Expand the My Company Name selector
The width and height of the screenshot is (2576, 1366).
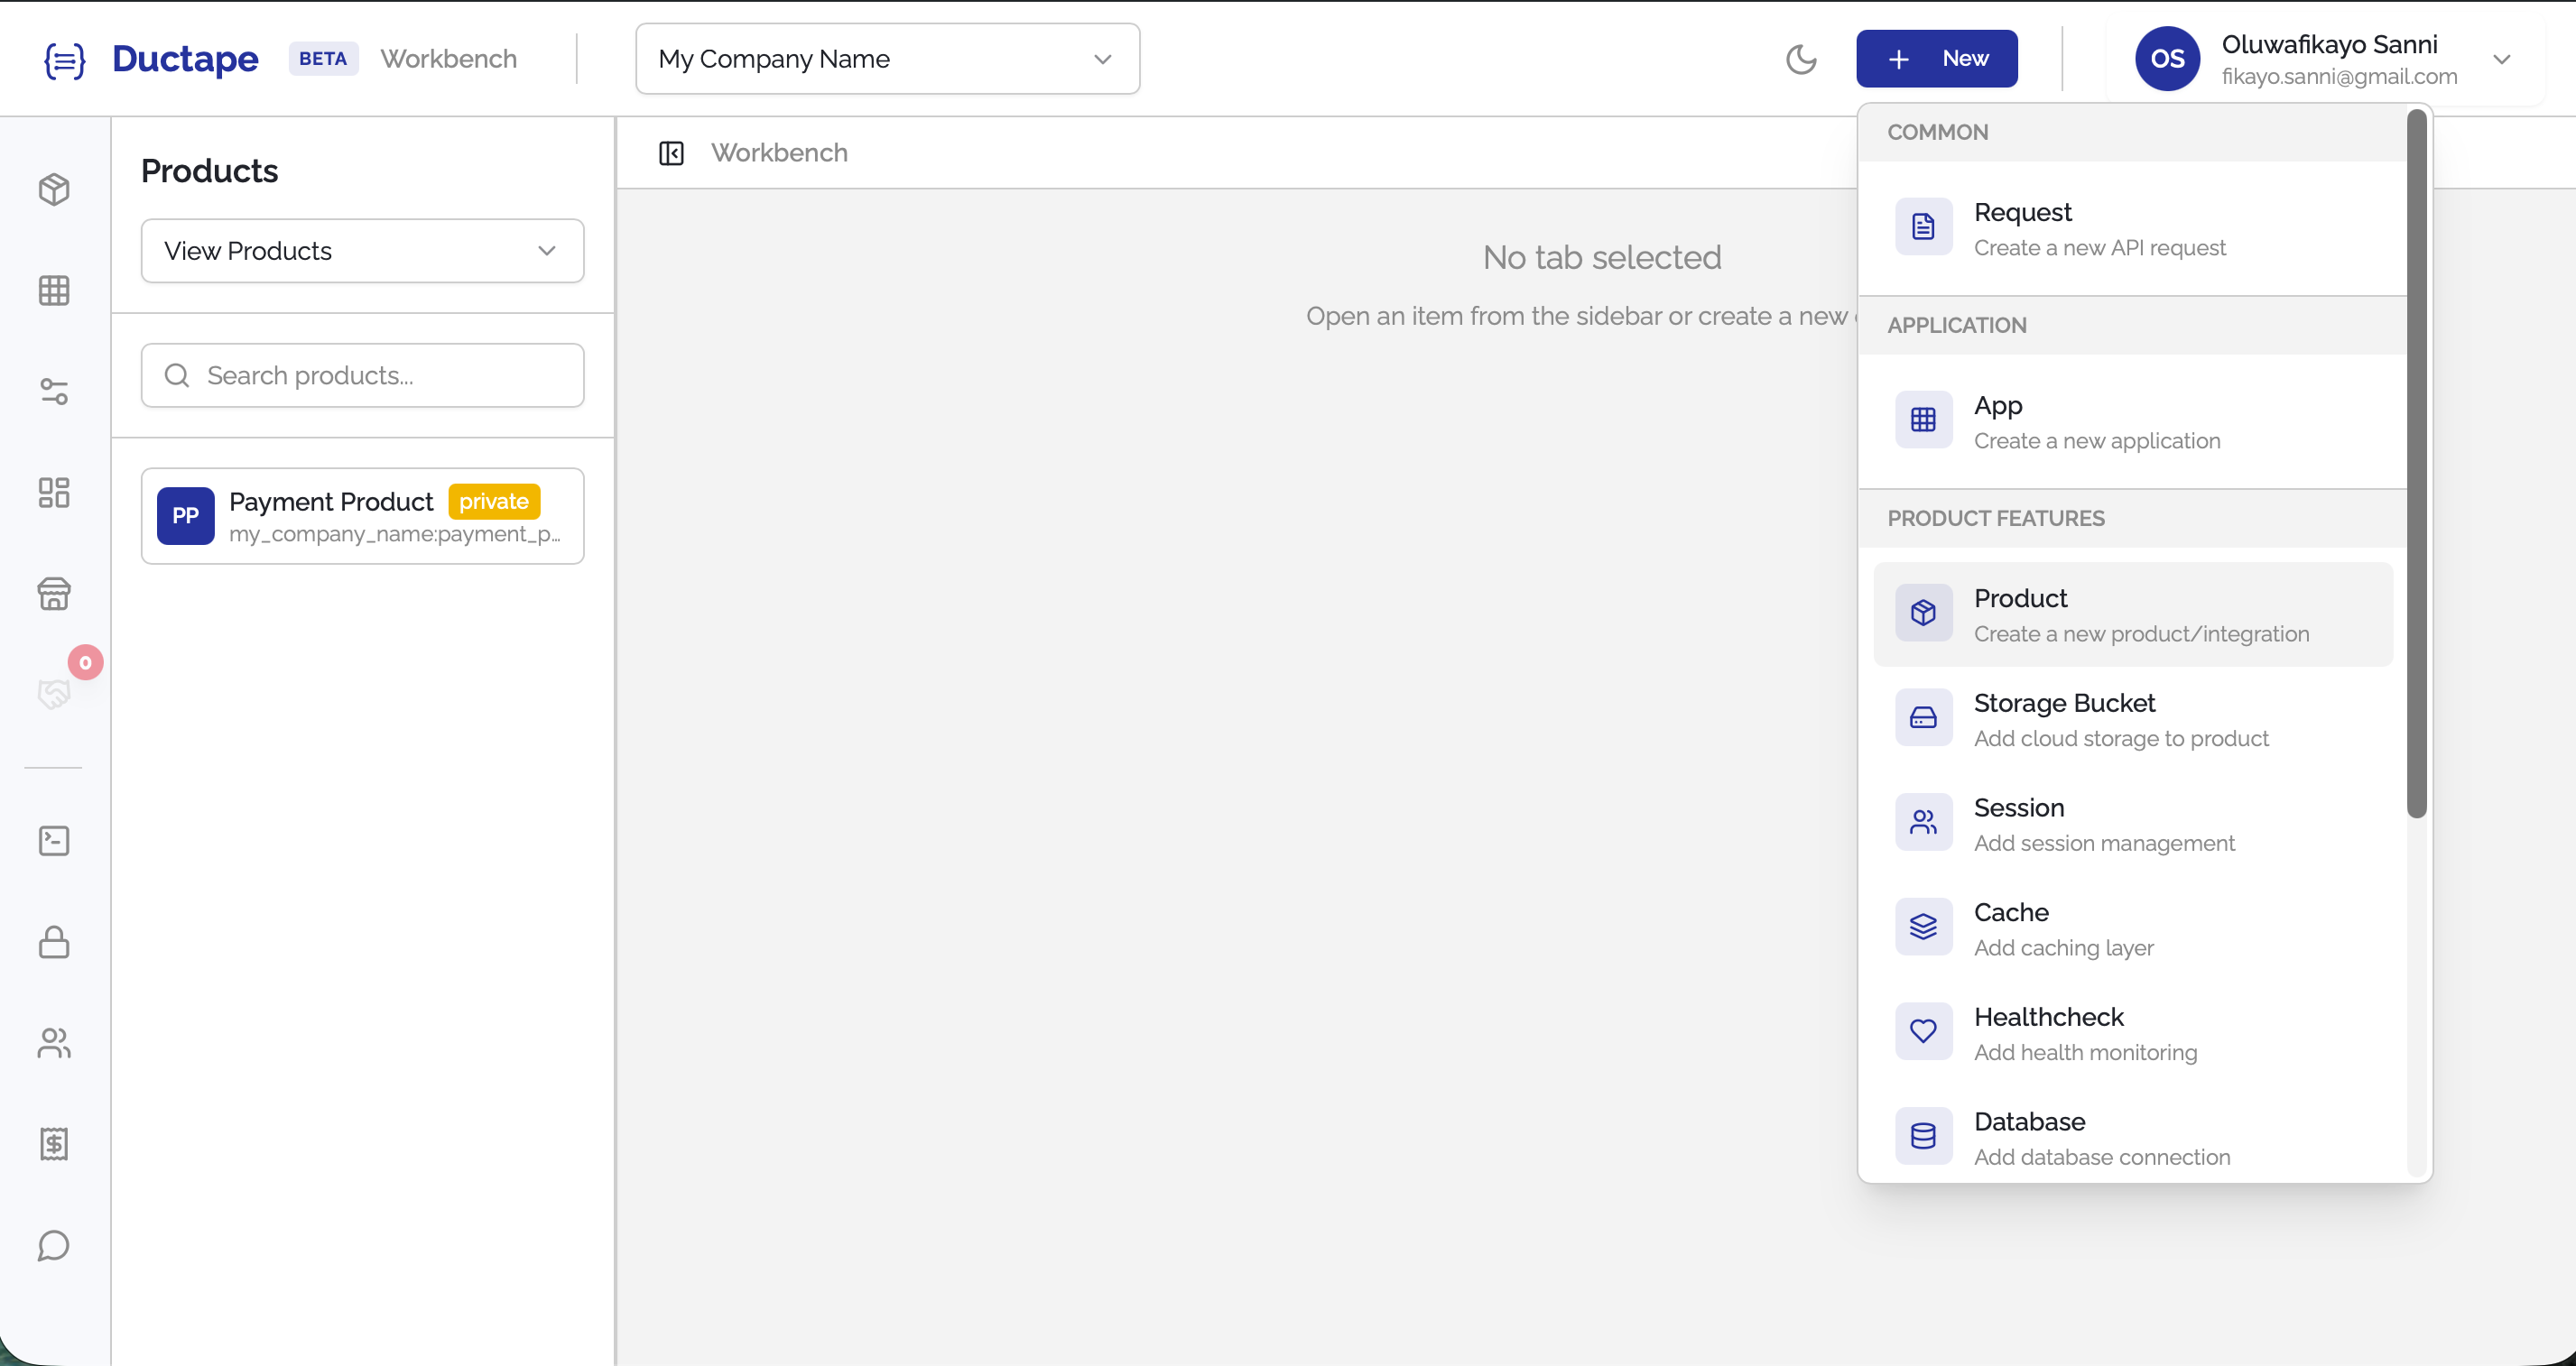(886, 58)
